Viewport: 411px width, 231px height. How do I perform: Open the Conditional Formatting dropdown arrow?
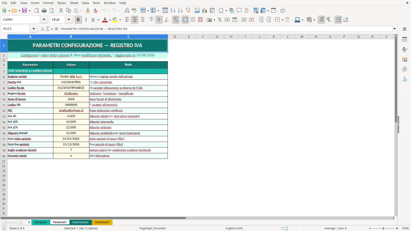click(314, 20)
